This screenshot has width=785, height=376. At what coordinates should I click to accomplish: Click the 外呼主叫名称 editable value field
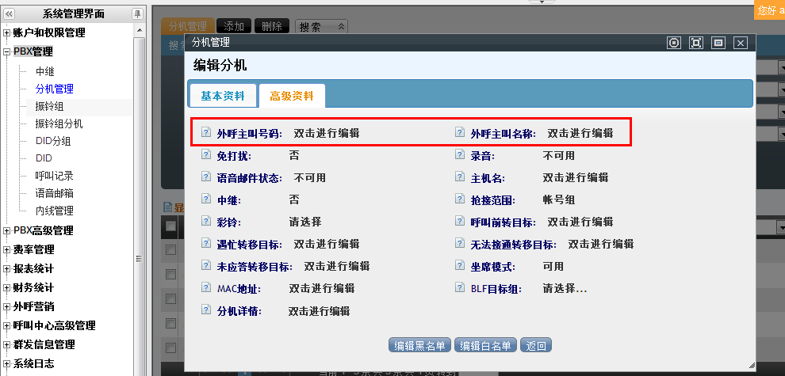point(580,133)
